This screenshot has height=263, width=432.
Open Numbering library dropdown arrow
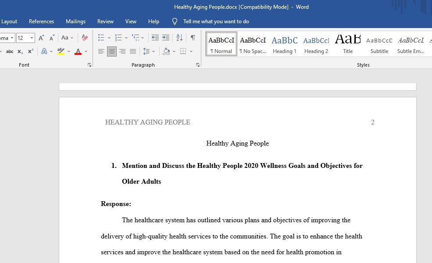[126, 38]
